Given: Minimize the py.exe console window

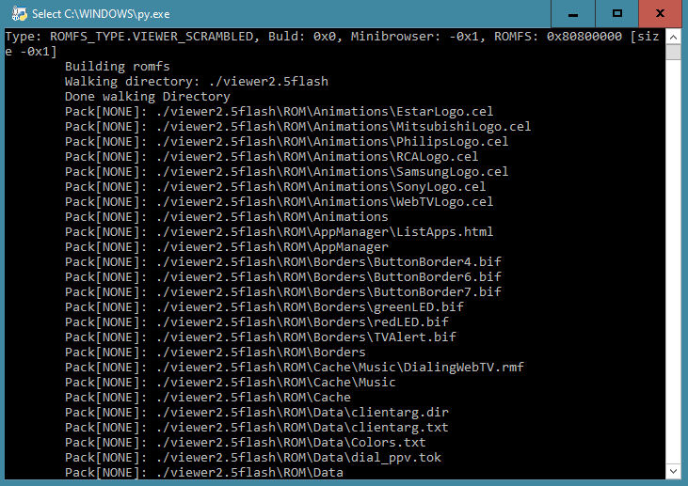Looking at the screenshot, I should point(572,13).
